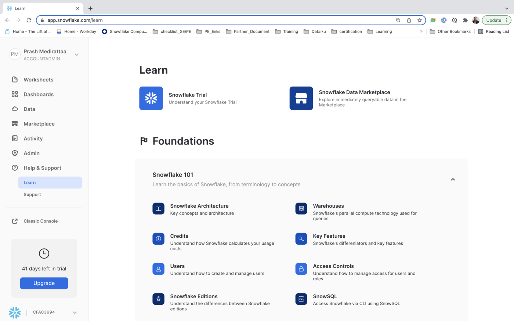Expand the user role dropdown for Prash Mediratta

tap(77, 55)
